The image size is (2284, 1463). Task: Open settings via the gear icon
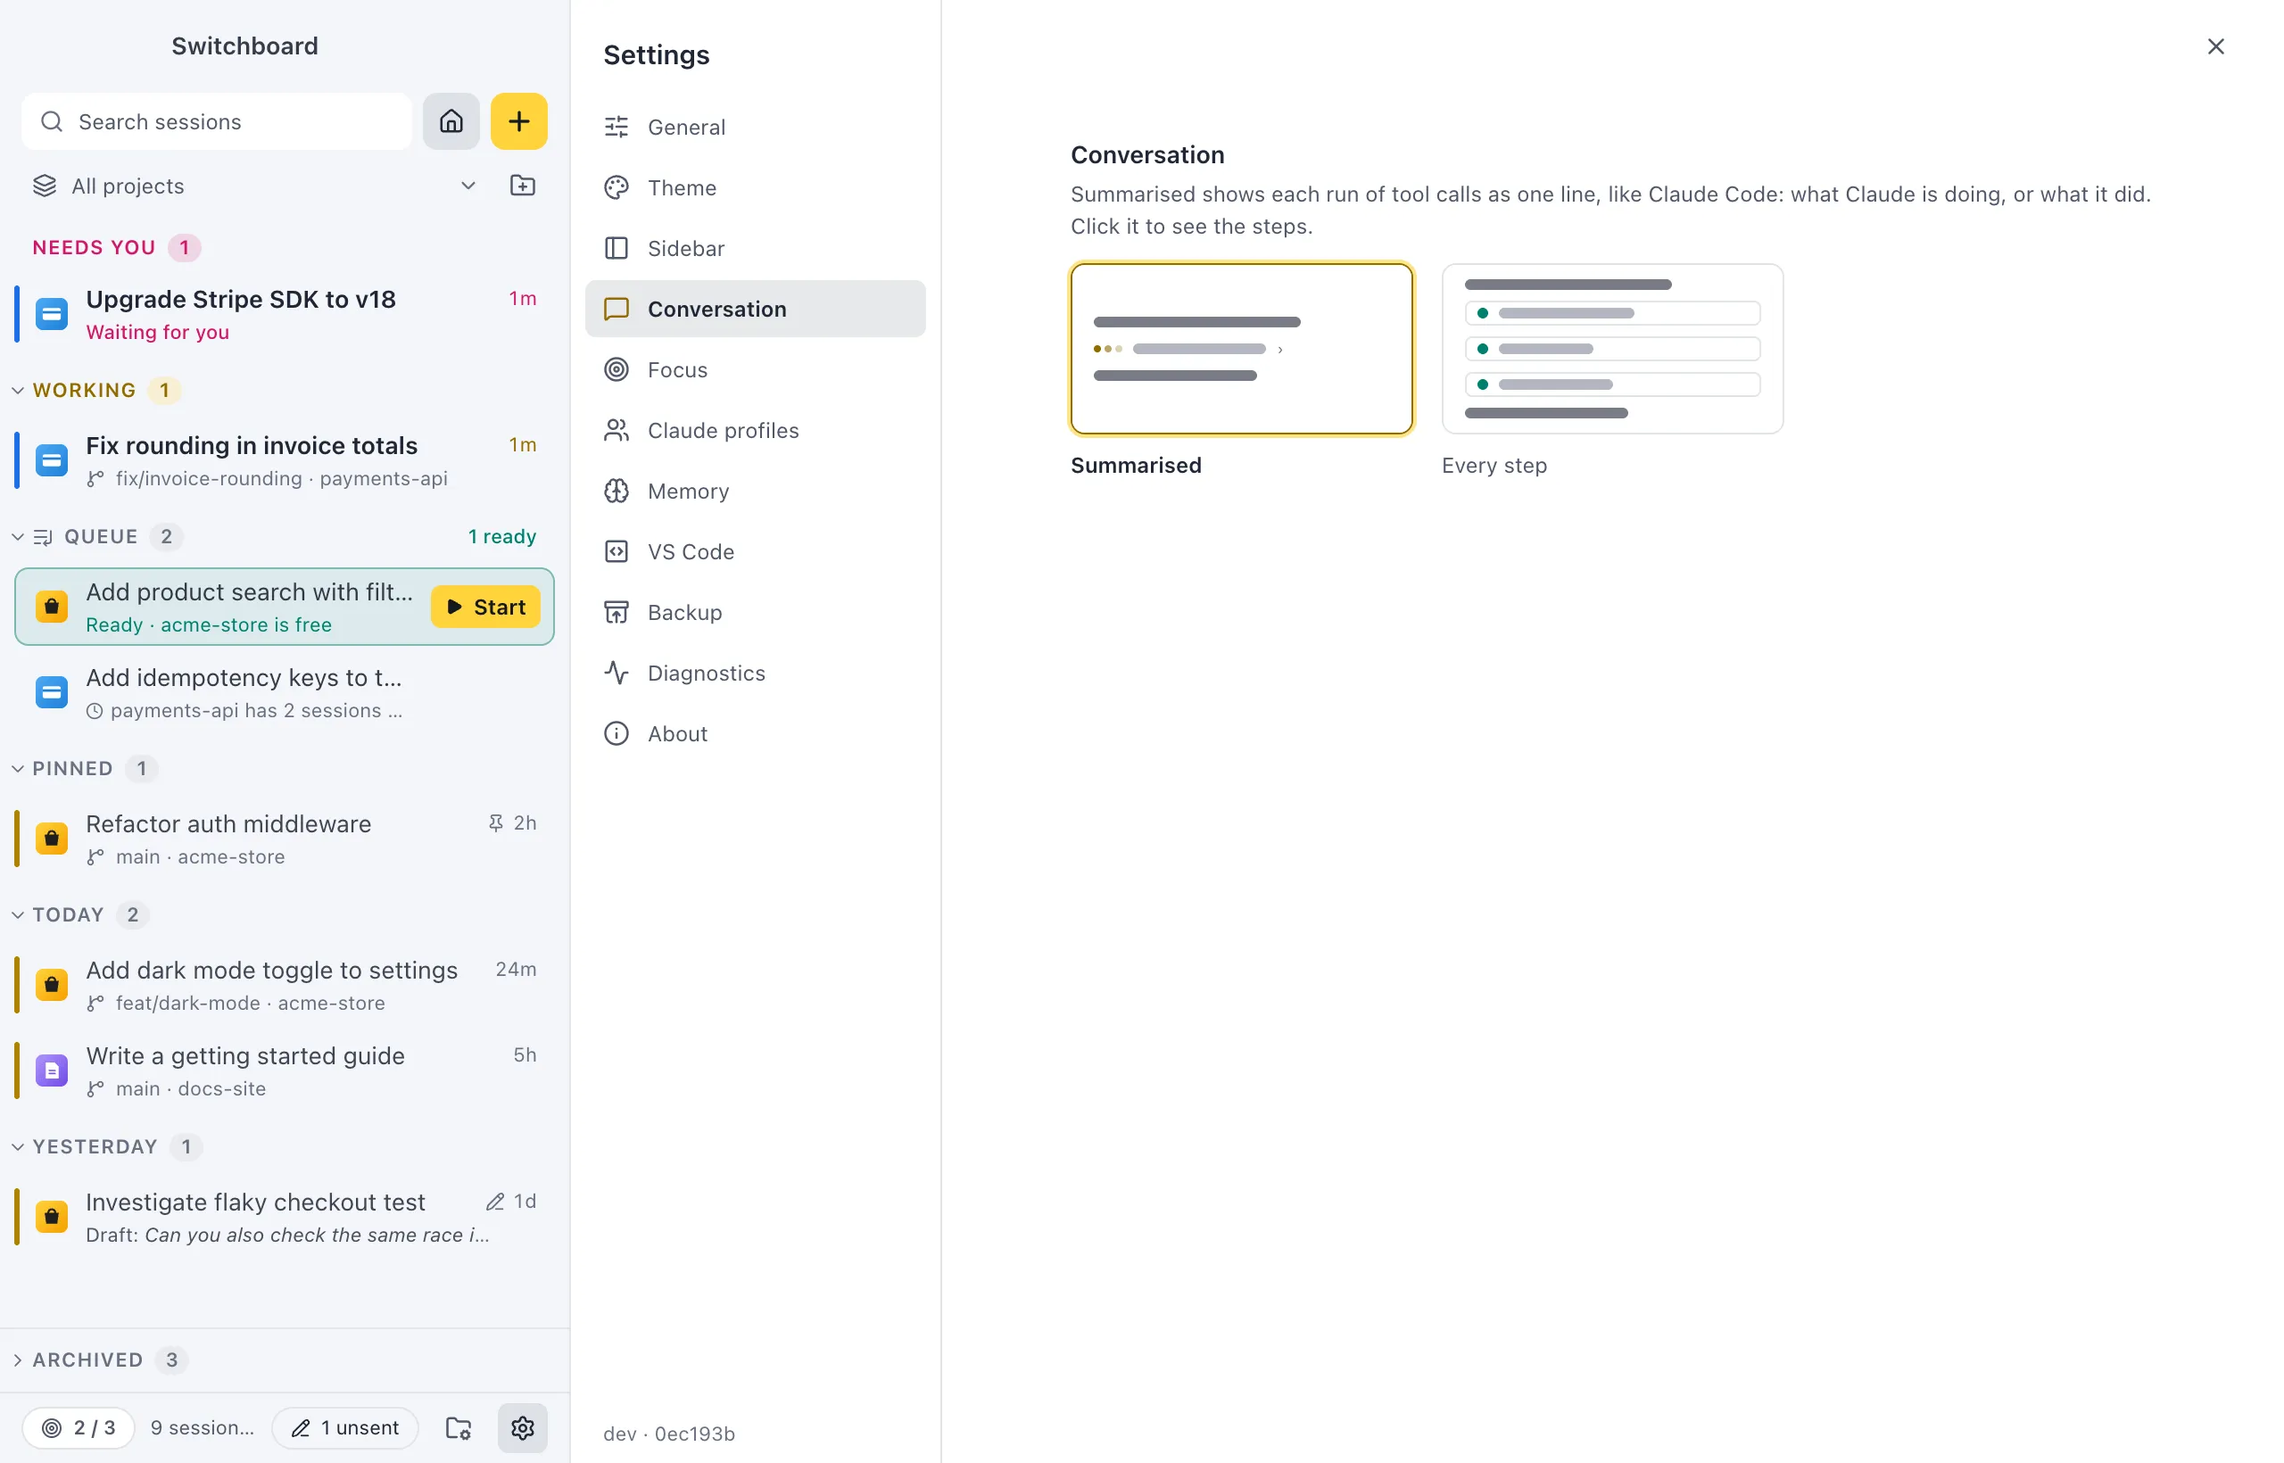click(523, 1428)
